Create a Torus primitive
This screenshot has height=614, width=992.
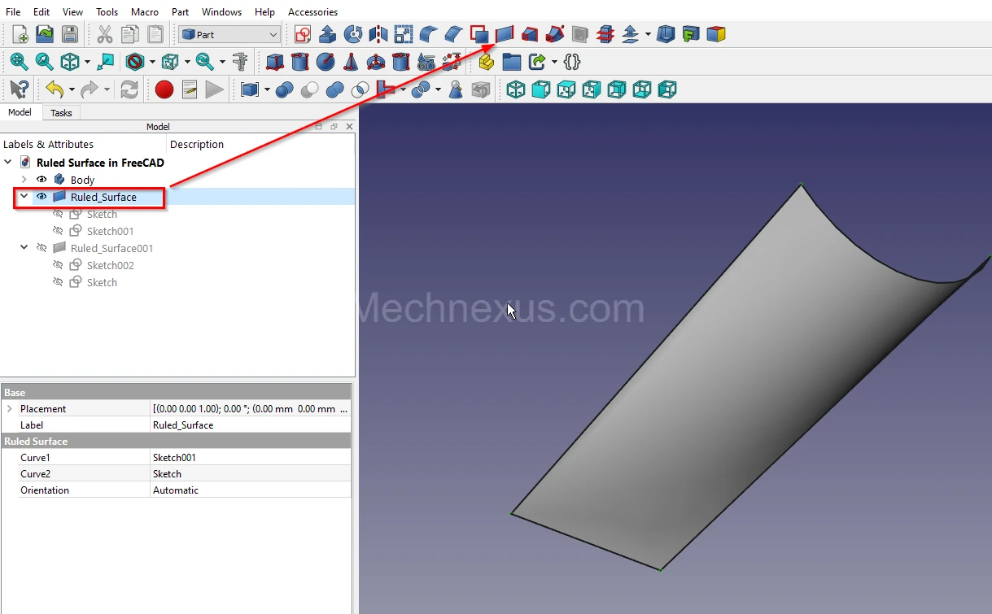click(x=376, y=62)
